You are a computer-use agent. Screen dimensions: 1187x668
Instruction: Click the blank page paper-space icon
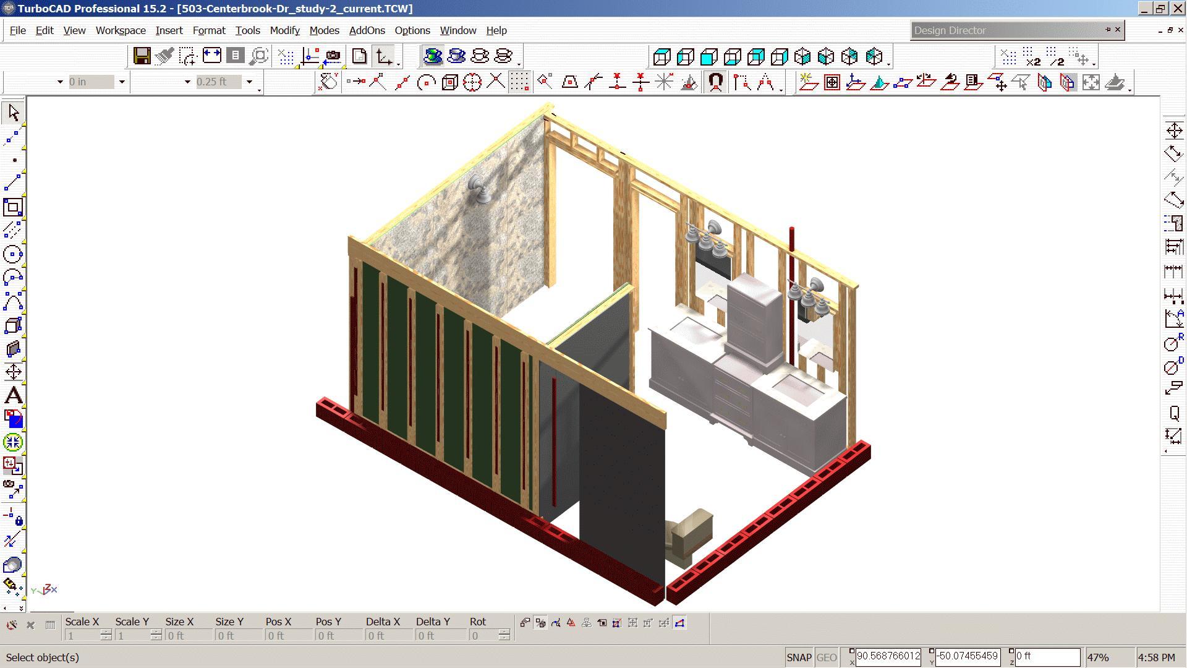point(359,56)
